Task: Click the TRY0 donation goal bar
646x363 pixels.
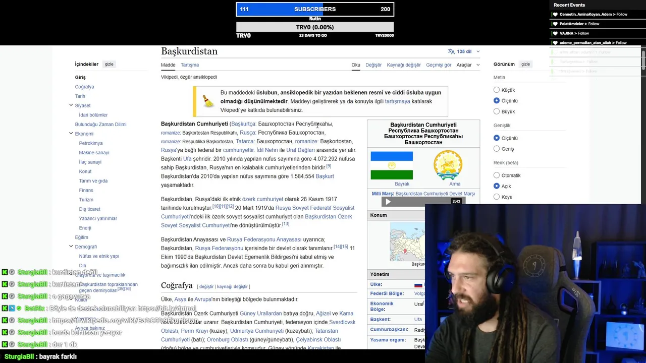Action: tap(315, 27)
